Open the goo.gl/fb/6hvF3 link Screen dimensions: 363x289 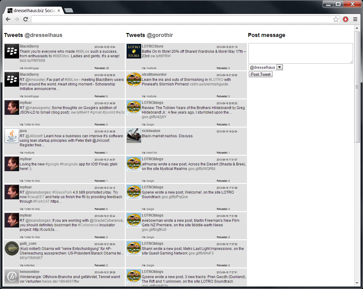point(201,253)
